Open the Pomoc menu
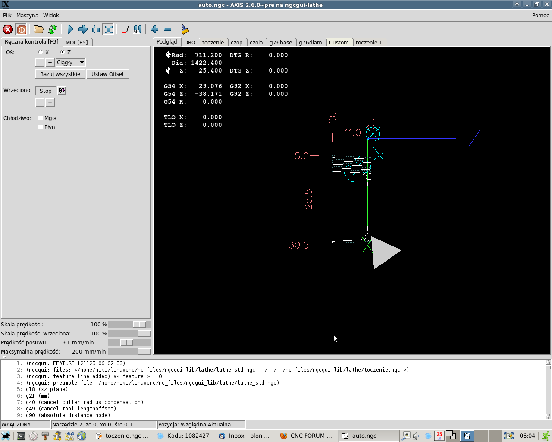Image resolution: width=552 pixels, height=442 pixels. (x=540, y=15)
